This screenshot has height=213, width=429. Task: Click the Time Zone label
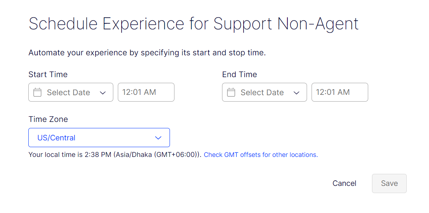pyautogui.click(x=48, y=119)
